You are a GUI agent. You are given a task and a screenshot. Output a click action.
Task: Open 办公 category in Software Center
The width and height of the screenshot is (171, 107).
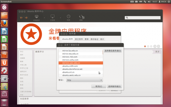click(22, 52)
